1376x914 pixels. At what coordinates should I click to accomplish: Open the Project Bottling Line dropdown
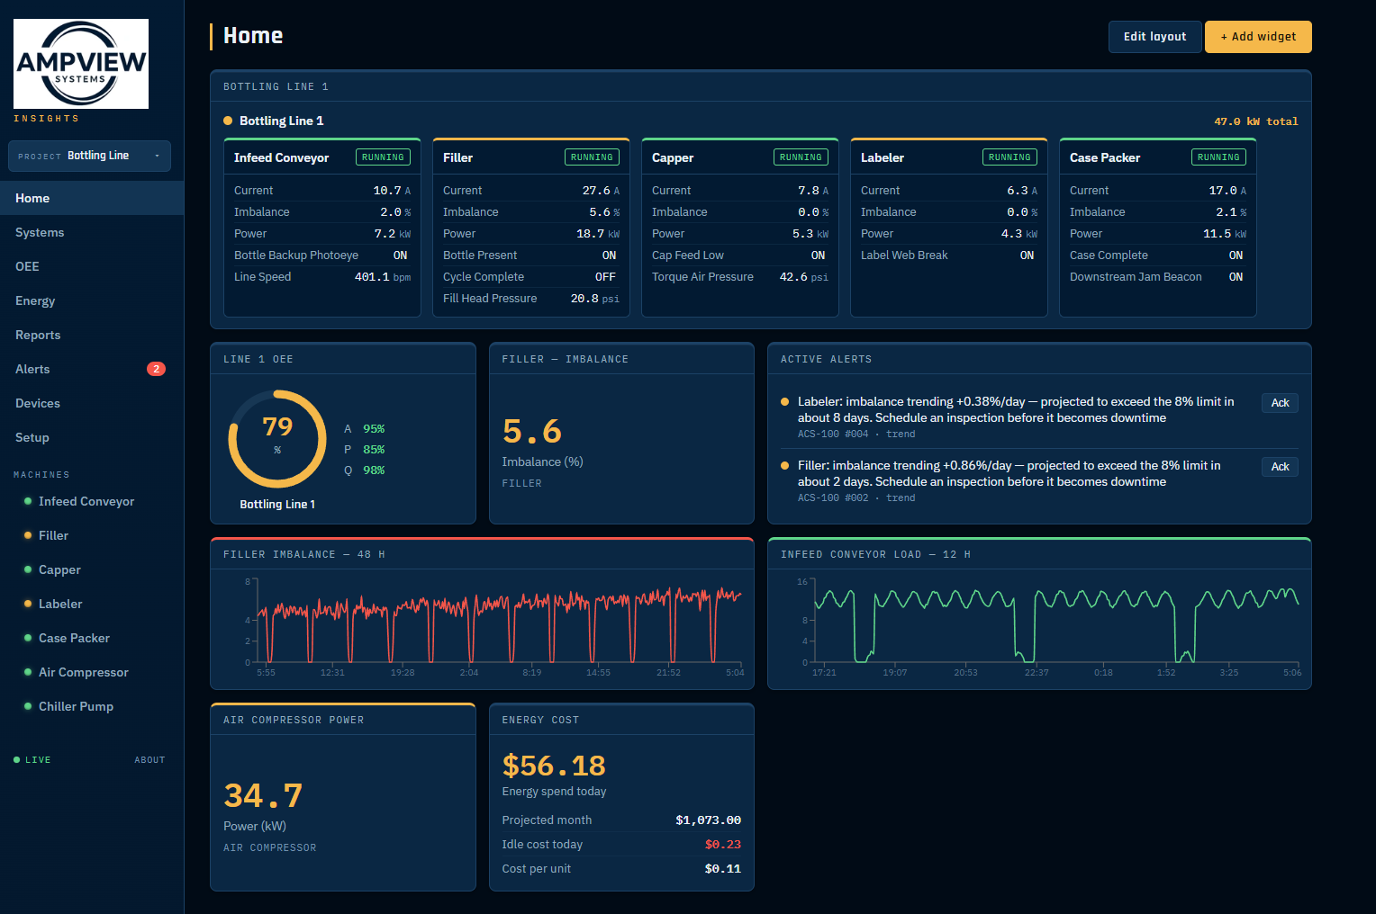pos(89,156)
